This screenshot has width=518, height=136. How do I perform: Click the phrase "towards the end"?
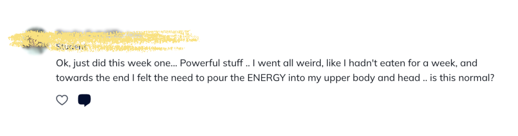pos(92,78)
